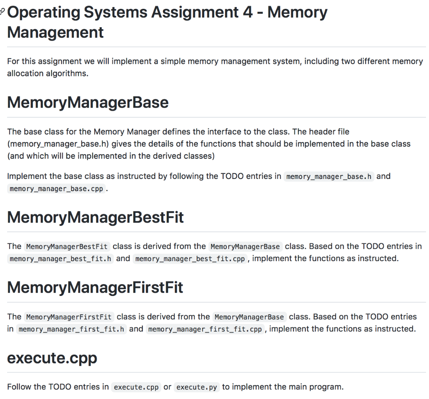Click the MemoryManagerFirstFit section heading
This screenshot has height=399, width=429.
pyautogui.click(x=95, y=288)
